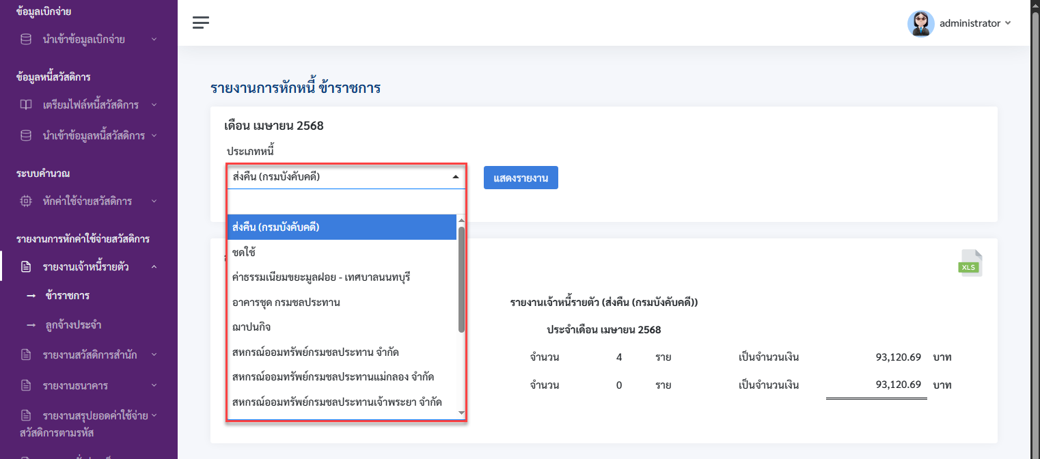
Task: Select อาคารชุด กรมชลประทาน option
Action: tap(342, 302)
